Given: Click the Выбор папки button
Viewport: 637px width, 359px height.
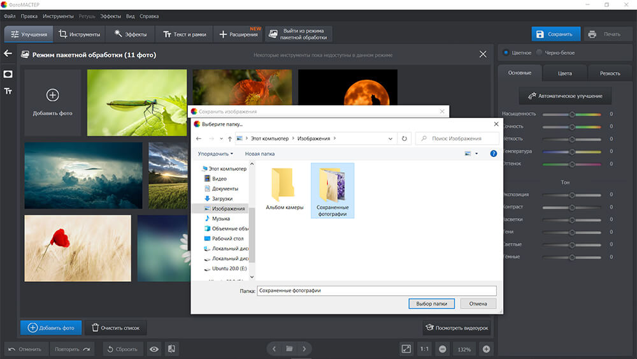Looking at the screenshot, I should coord(431,304).
